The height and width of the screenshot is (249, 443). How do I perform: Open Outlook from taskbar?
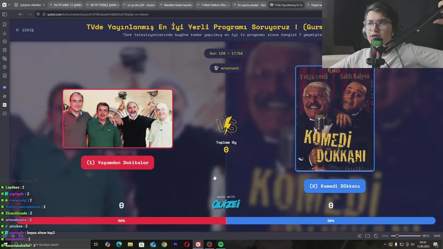(153, 245)
